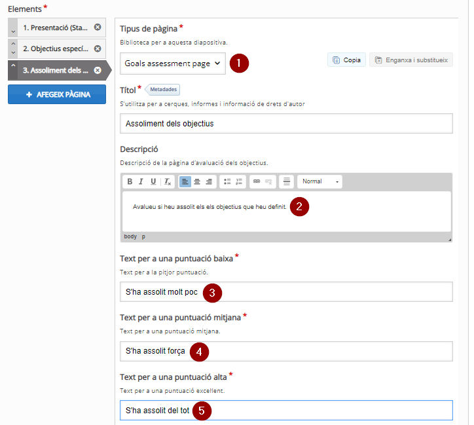Click into the description text area
The width and height of the screenshot is (474, 425).
pos(286,212)
